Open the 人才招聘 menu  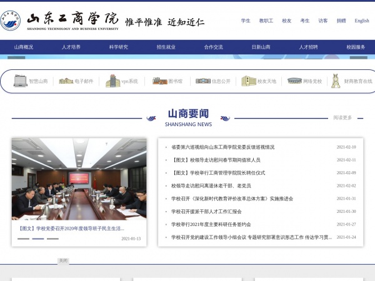[x=308, y=47]
